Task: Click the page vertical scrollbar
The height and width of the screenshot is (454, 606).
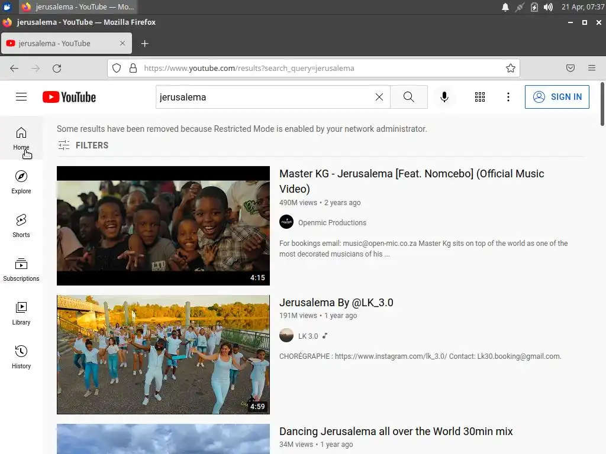Action: 602,104
